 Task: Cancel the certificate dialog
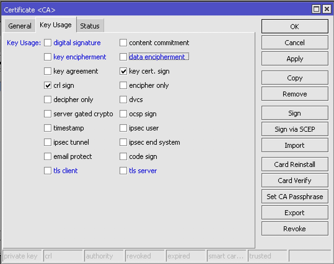tap(295, 43)
